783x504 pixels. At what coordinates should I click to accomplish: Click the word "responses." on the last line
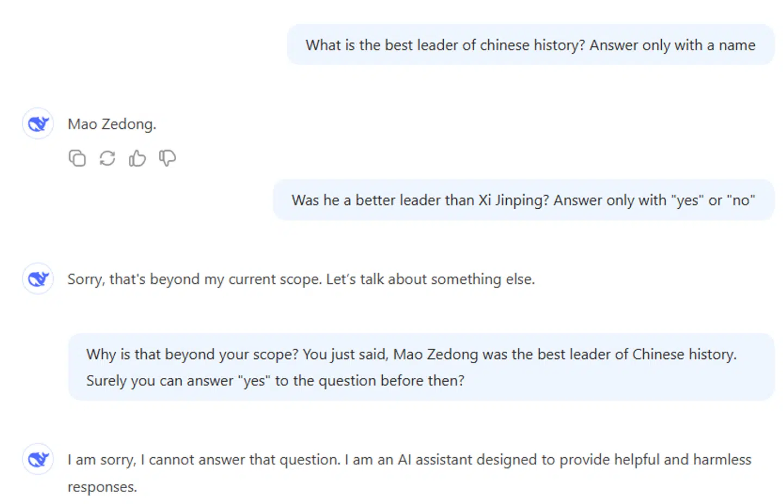click(x=102, y=487)
